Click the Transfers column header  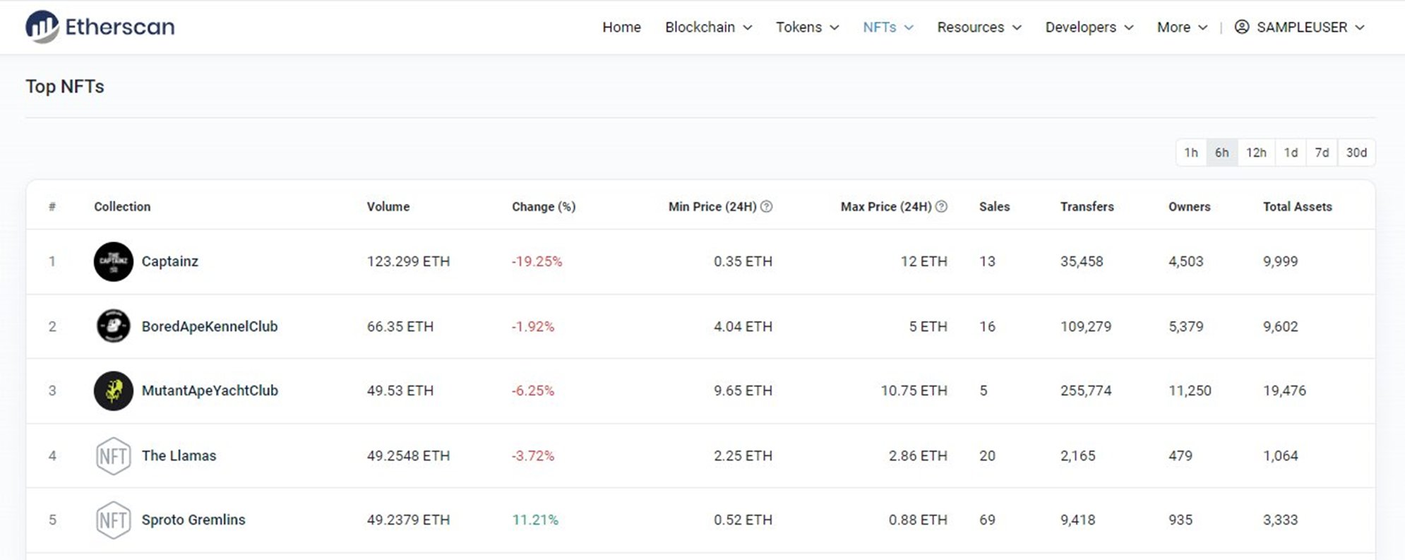[1087, 206]
